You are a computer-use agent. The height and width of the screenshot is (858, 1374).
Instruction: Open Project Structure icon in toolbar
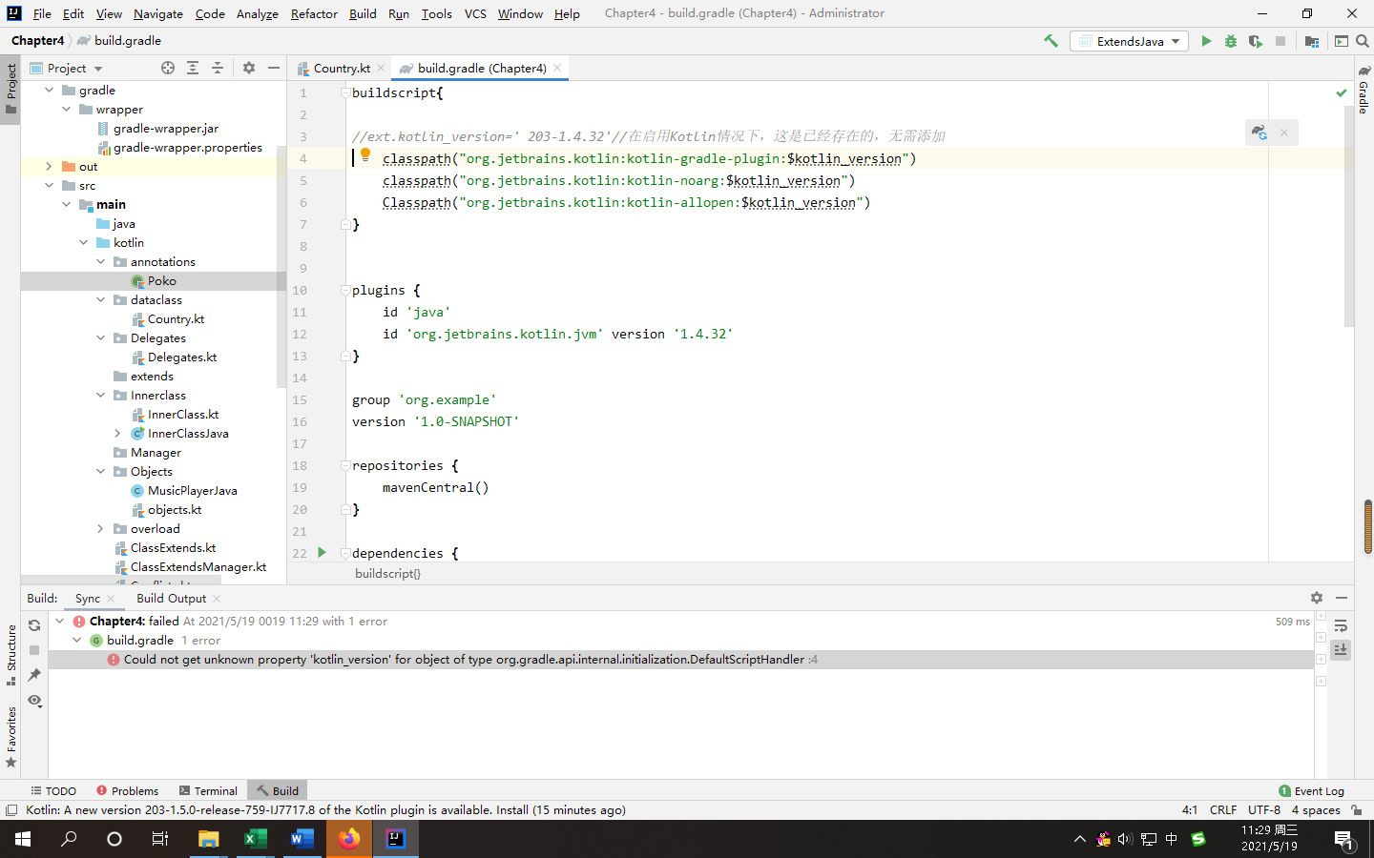(1312, 41)
